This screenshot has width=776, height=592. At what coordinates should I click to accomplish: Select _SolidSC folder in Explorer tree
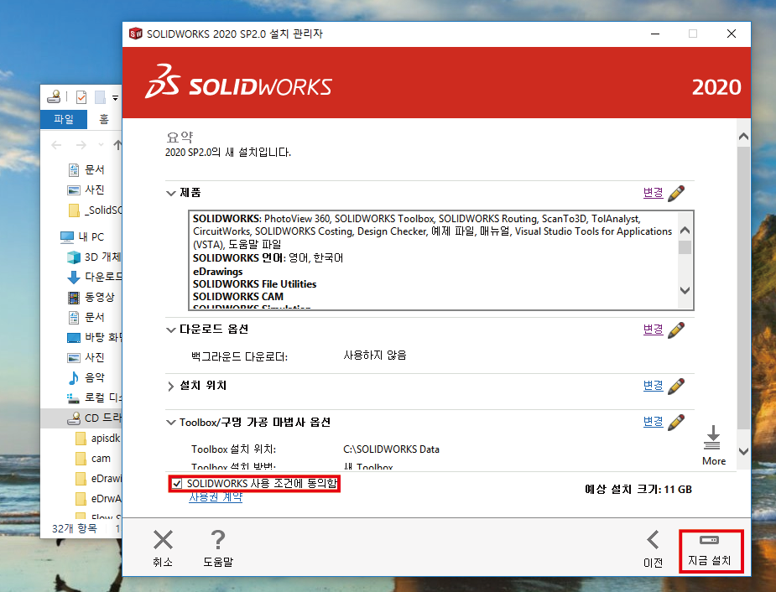pos(95,210)
